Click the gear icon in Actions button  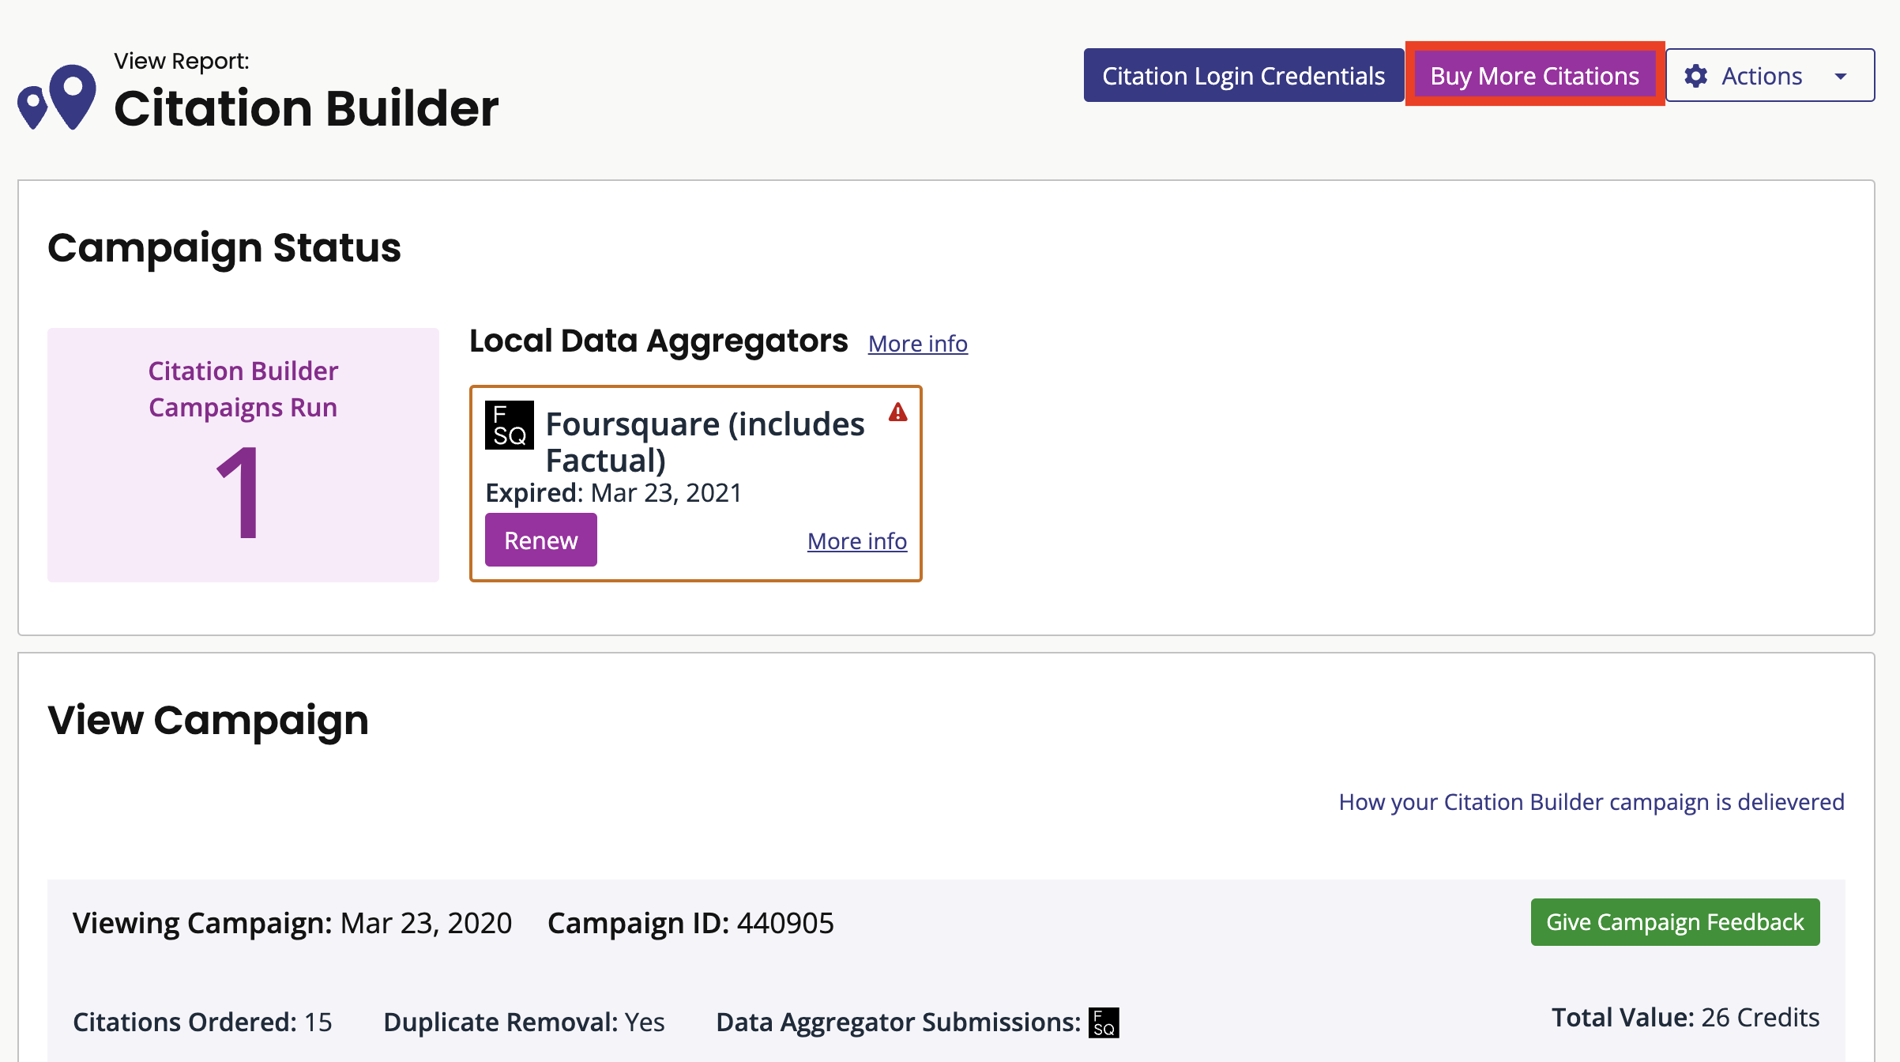pos(1695,76)
